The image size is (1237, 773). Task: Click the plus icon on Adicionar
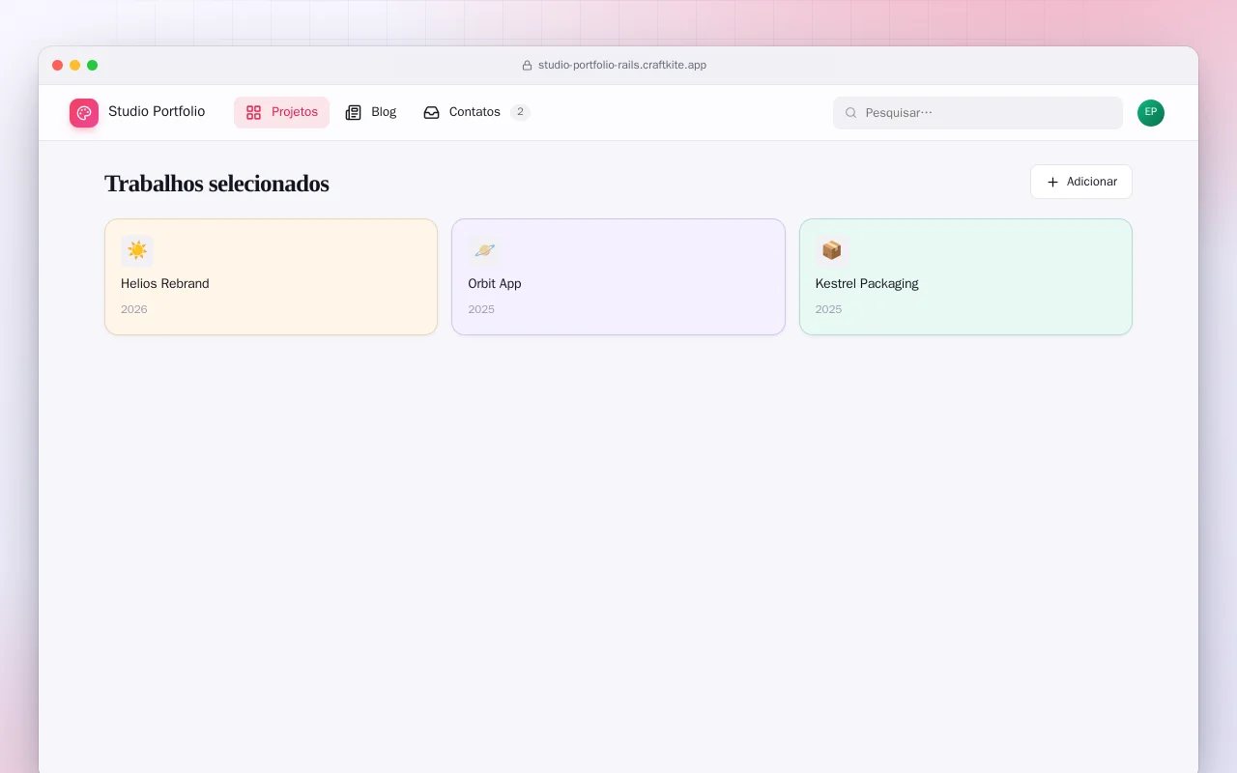[1052, 182]
